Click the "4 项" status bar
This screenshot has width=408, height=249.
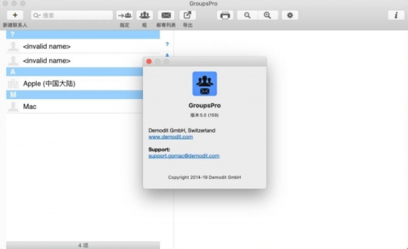83,245
